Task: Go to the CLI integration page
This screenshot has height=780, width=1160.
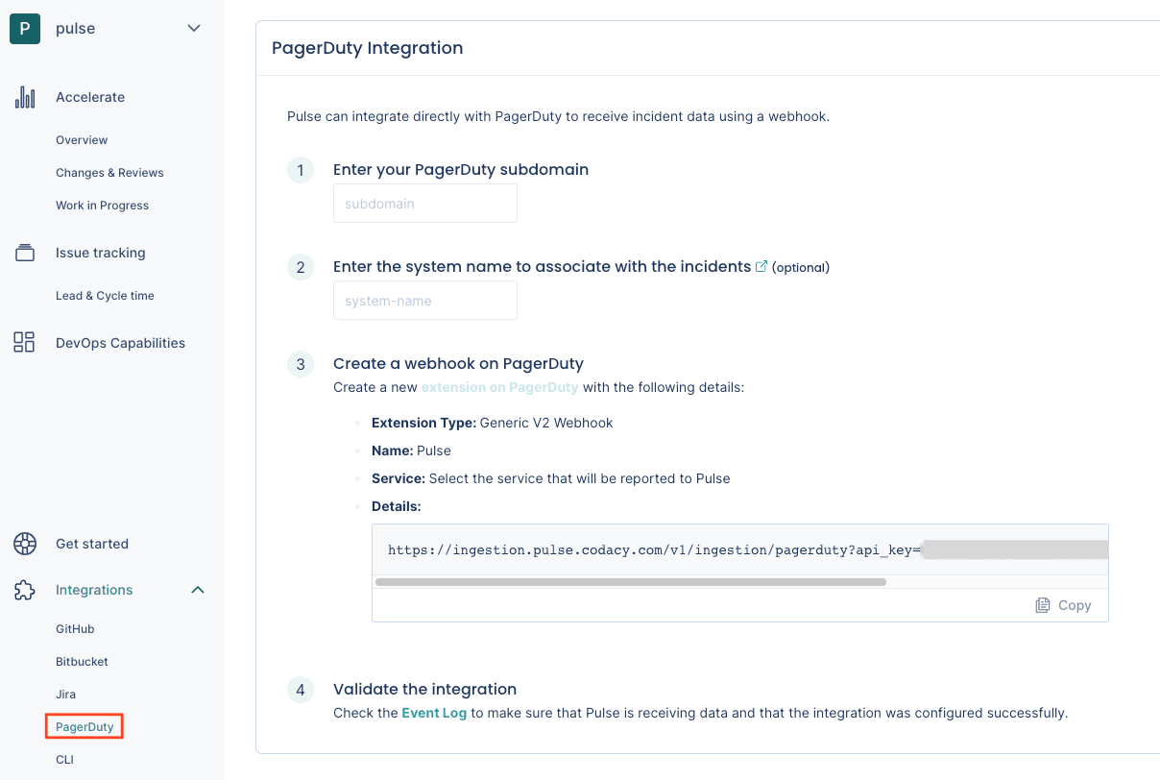Action: click(64, 759)
